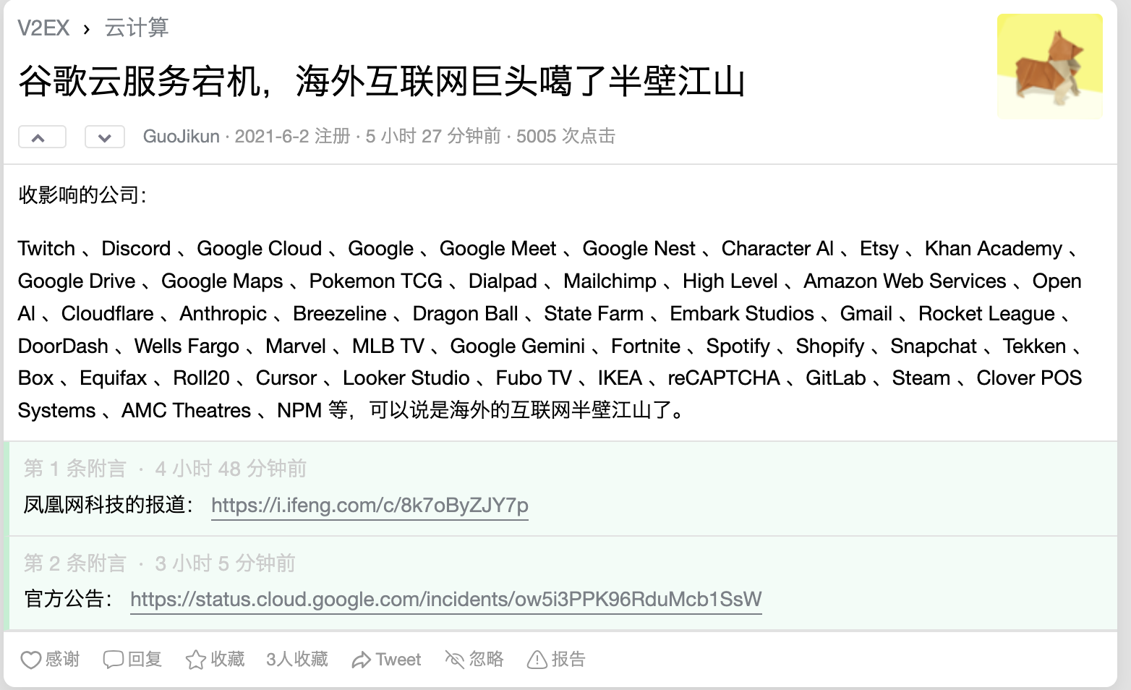Click Khan Academy in the list

pyautogui.click(x=994, y=249)
